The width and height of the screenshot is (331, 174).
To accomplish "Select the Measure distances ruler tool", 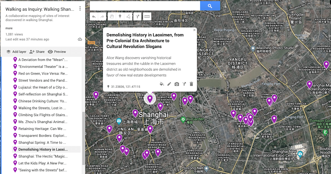I will pos(147,17).
